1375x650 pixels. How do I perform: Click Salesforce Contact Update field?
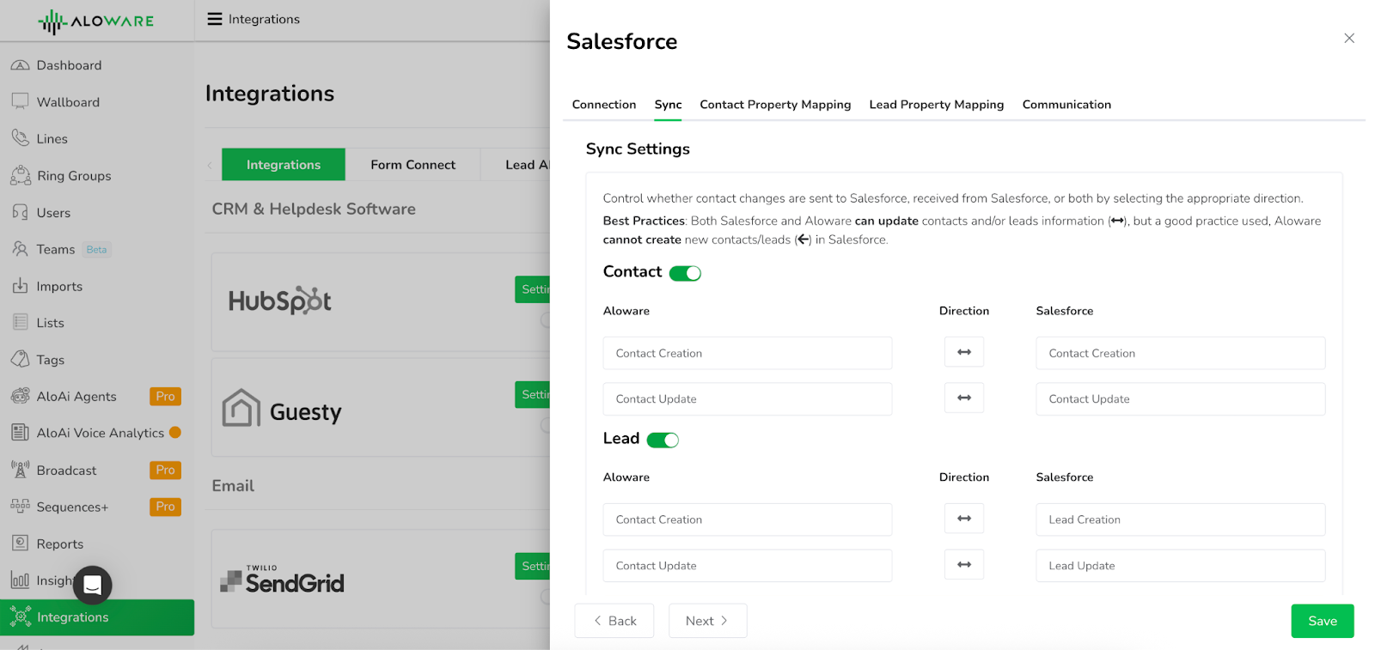(1181, 399)
